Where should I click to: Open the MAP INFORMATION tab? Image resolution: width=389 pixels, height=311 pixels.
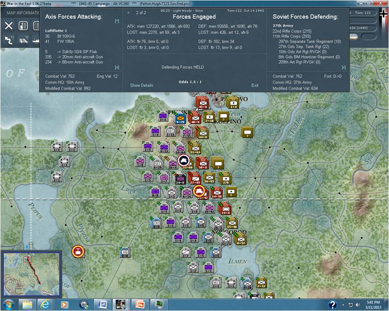click(x=23, y=13)
